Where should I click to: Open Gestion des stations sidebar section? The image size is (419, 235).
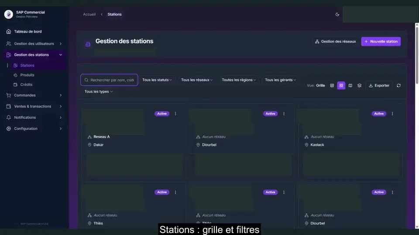click(x=34, y=55)
